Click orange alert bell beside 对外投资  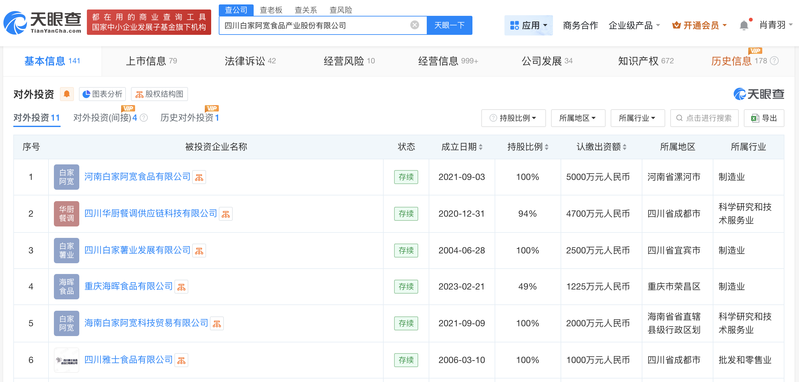[x=67, y=94]
